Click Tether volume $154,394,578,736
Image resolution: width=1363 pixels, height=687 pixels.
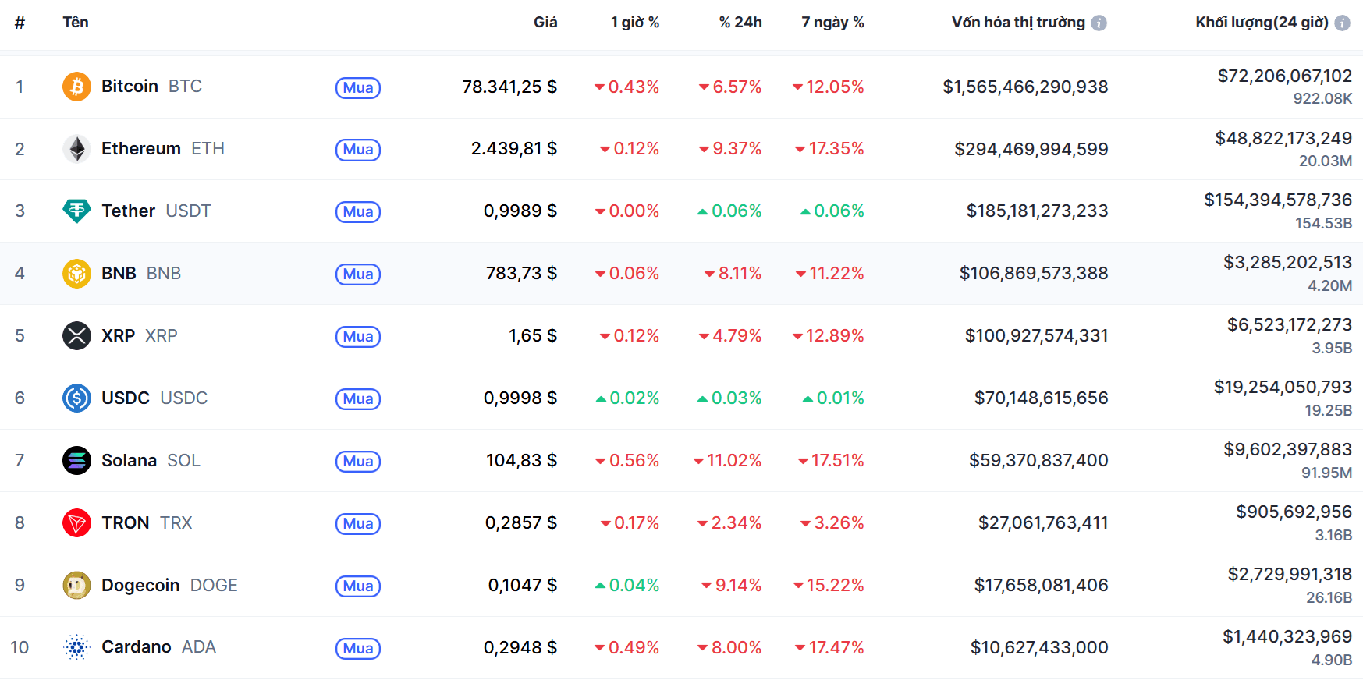pos(1278,200)
